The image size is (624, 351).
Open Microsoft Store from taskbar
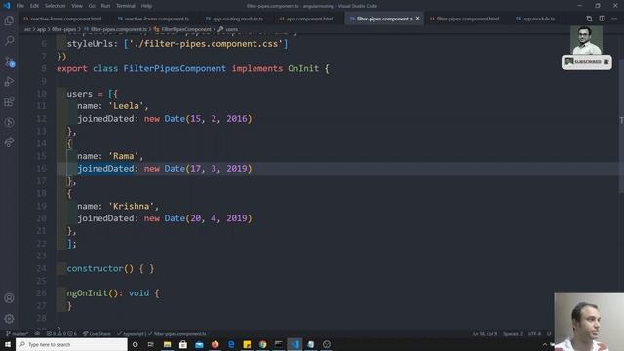click(x=183, y=344)
